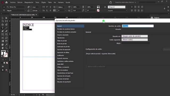Select the Pen tool
The image size is (170, 96).
coord(3,31)
